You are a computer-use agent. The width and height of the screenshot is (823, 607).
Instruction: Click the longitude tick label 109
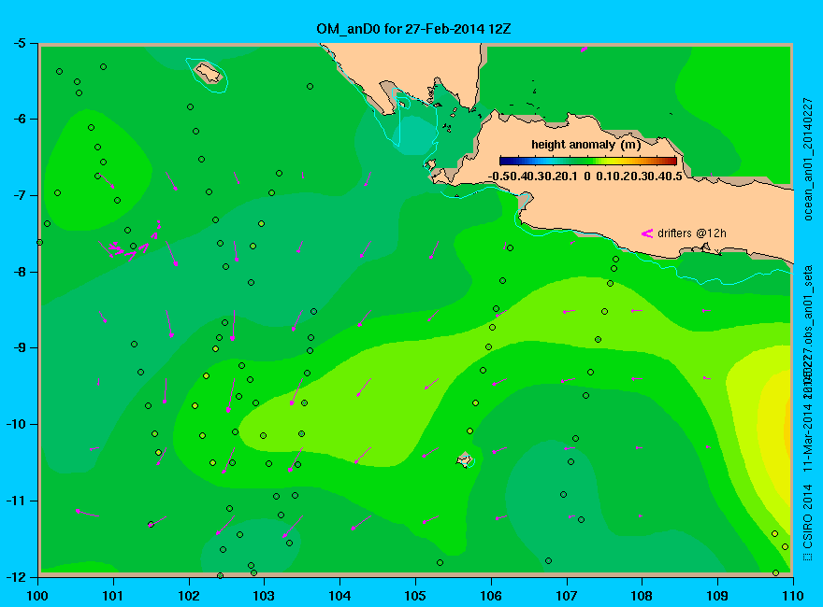point(717,596)
